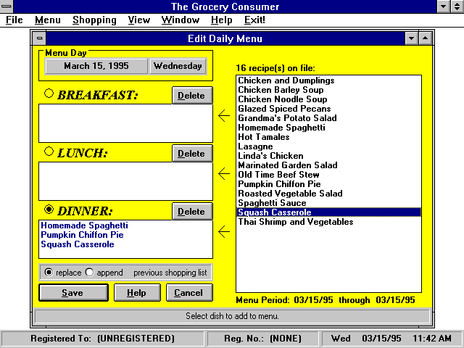Delete the Dinner menu entries
The height and width of the screenshot is (348, 464).
coord(191,212)
